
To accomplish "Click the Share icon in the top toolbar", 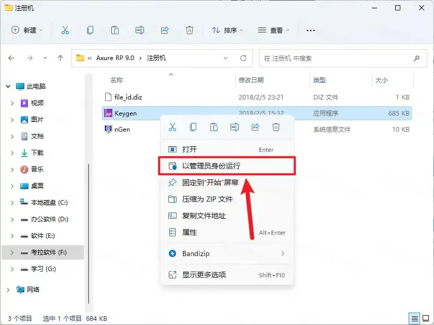I will 165,30.
